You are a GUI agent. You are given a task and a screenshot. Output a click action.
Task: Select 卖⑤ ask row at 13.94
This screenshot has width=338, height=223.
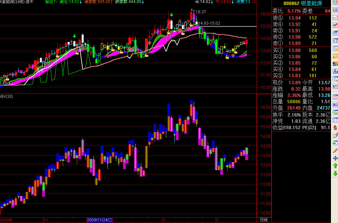[x=301, y=18]
